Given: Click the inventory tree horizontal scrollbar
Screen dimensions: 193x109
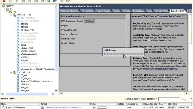Looking at the screenshot, I should pyautogui.click(x=27, y=94).
